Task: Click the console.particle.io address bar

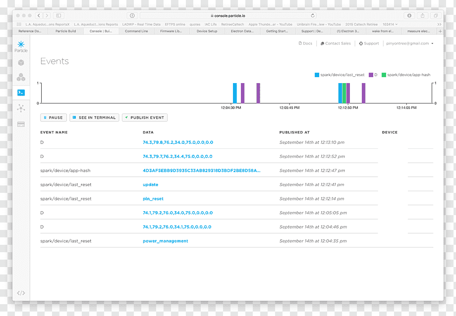Action: 228,16
